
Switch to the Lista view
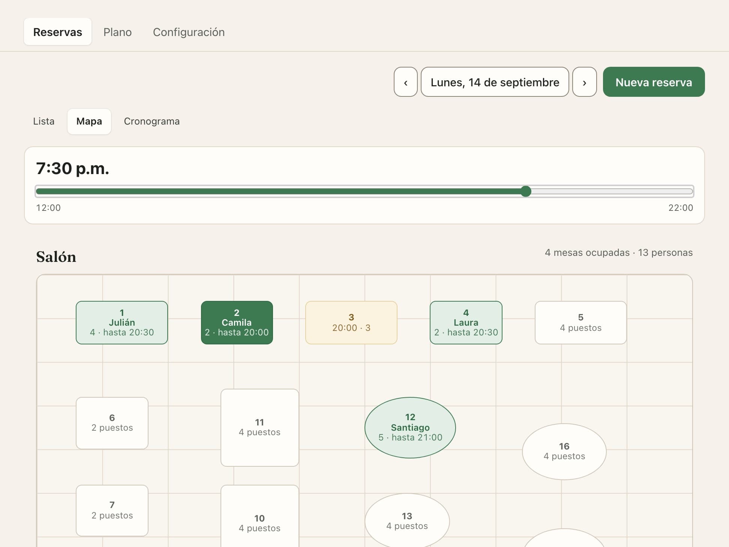[44, 121]
